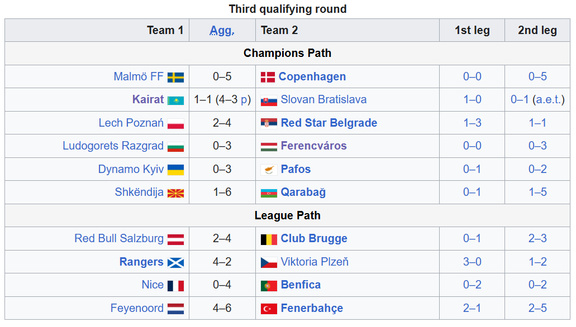576x327 pixels.
Task: Open the Rangers first leg 3–0 score
Action: coord(472,262)
